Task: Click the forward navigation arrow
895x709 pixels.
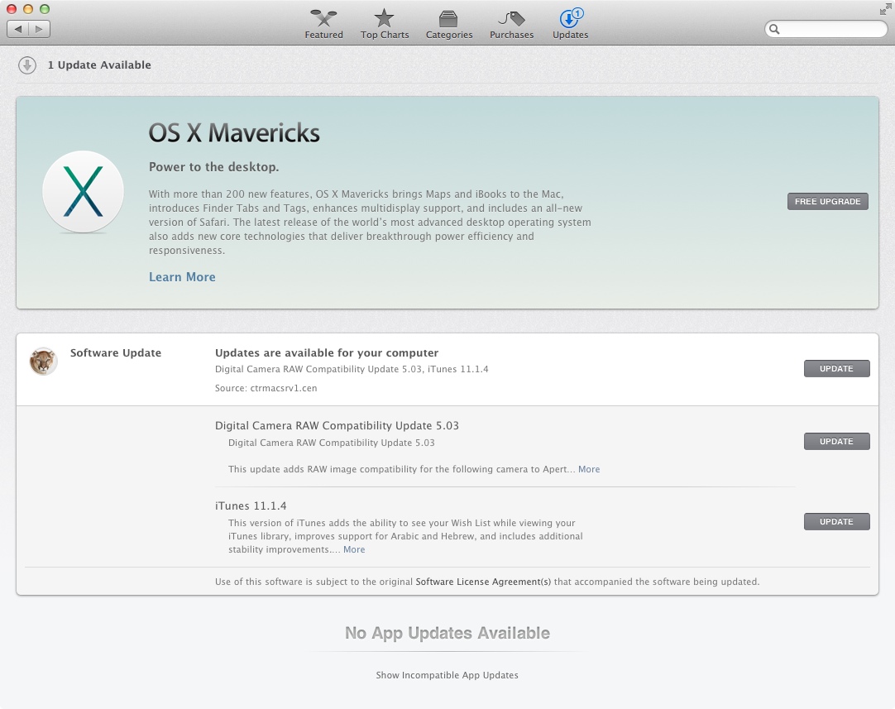Action: click(39, 29)
